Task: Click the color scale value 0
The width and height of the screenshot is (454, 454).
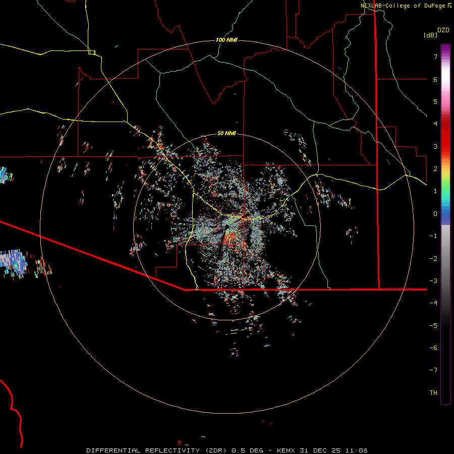Action: pos(435,214)
